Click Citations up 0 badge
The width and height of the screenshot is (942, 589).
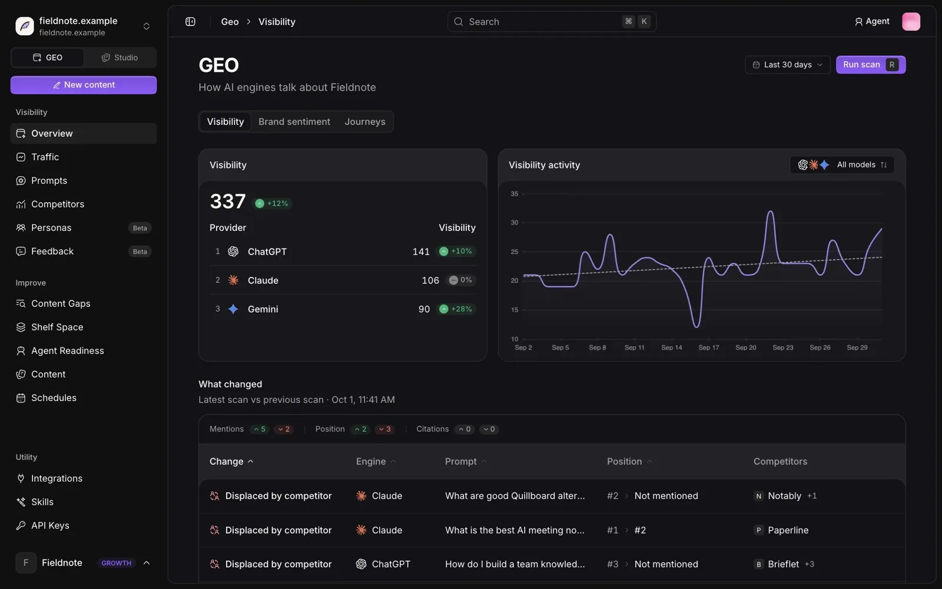[465, 429]
